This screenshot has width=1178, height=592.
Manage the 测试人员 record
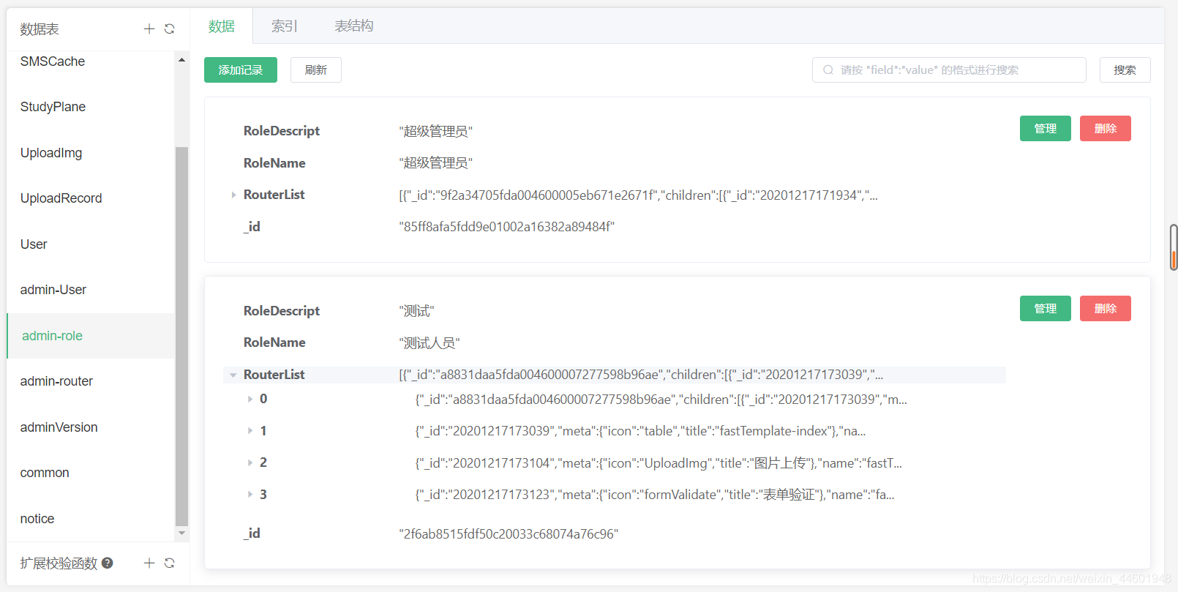pos(1046,309)
